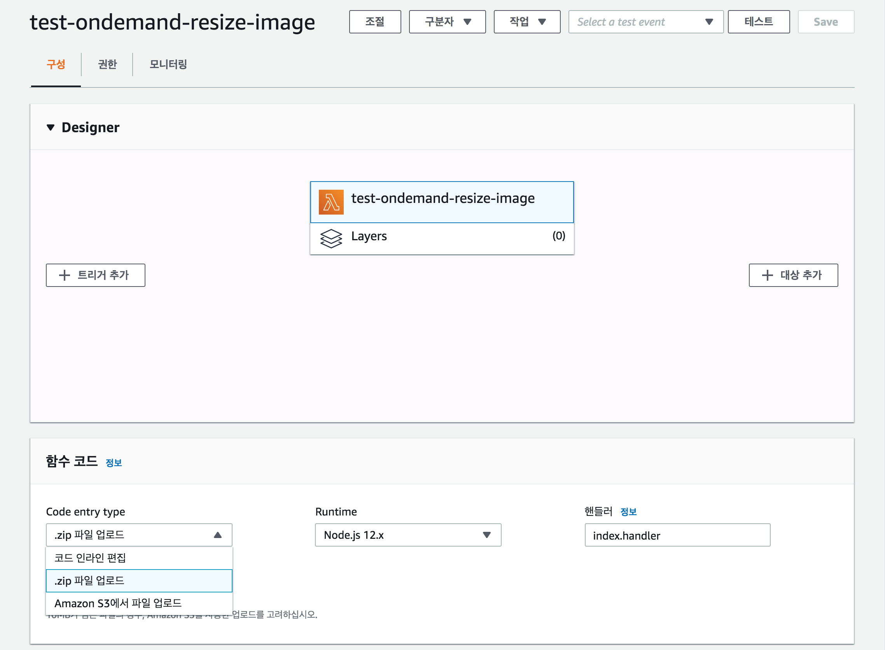Switch to the 모니터링 tab
Screen dimensions: 885x650
[x=168, y=64]
